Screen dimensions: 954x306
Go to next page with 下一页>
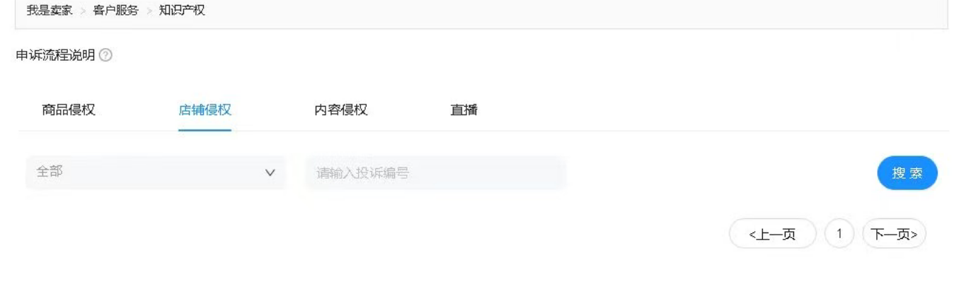[x=894, y=234]
